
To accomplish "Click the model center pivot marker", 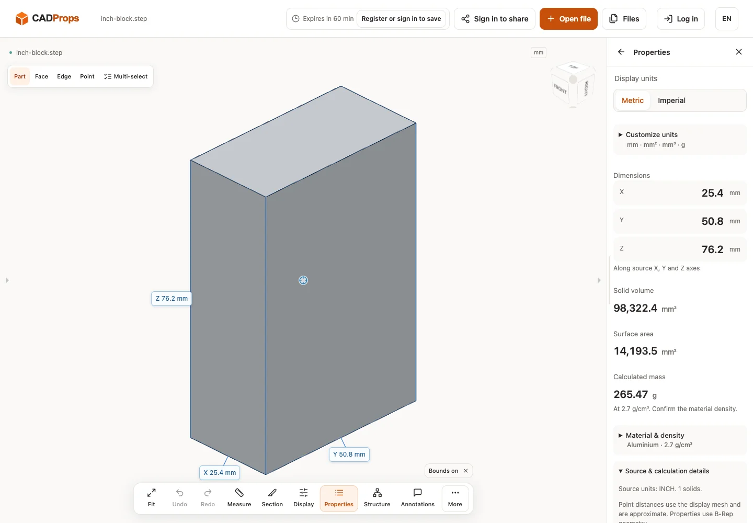I will 303,280.
